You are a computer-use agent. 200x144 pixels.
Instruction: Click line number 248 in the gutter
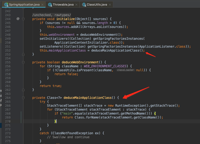click(x=8, y=35)
